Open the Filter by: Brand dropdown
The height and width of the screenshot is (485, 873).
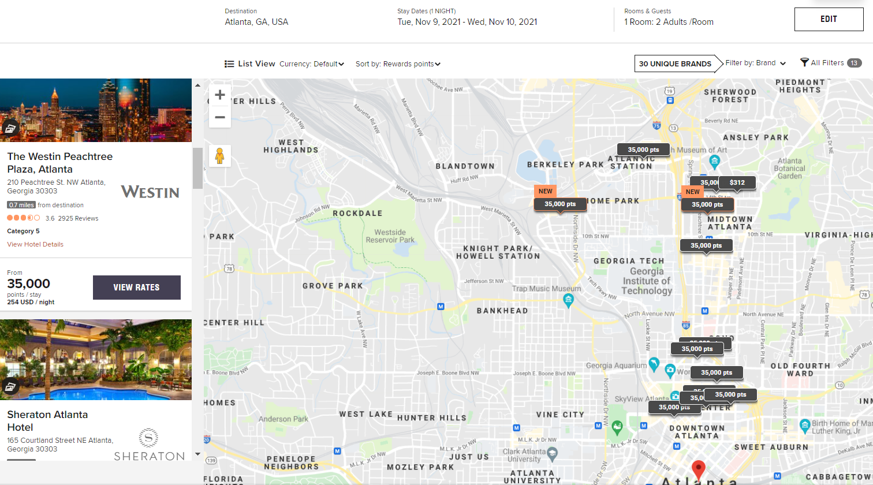756,63
